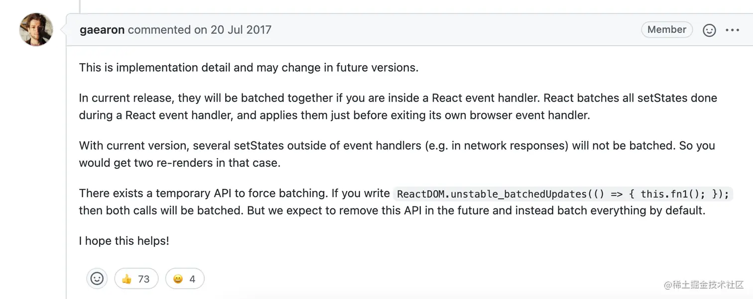753x299 pixels.
Task: Click the juejin watermark logo at bottom right
Action: [703, 285]
